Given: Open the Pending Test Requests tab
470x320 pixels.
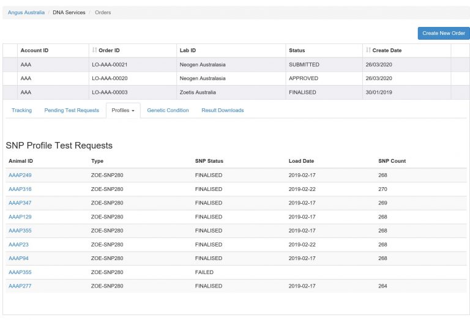Looking at the screenshot, I should coord(72,111).
